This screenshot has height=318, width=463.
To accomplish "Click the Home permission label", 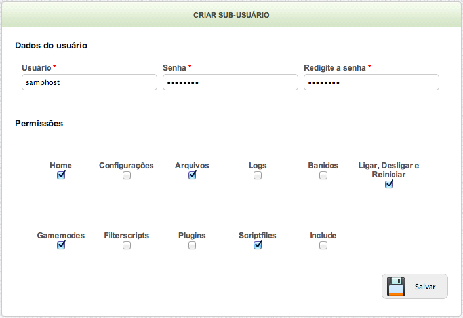I will click(x=61, y=166).
